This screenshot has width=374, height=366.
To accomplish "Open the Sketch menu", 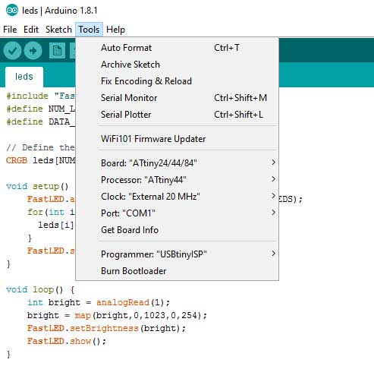I will [58, 30].
